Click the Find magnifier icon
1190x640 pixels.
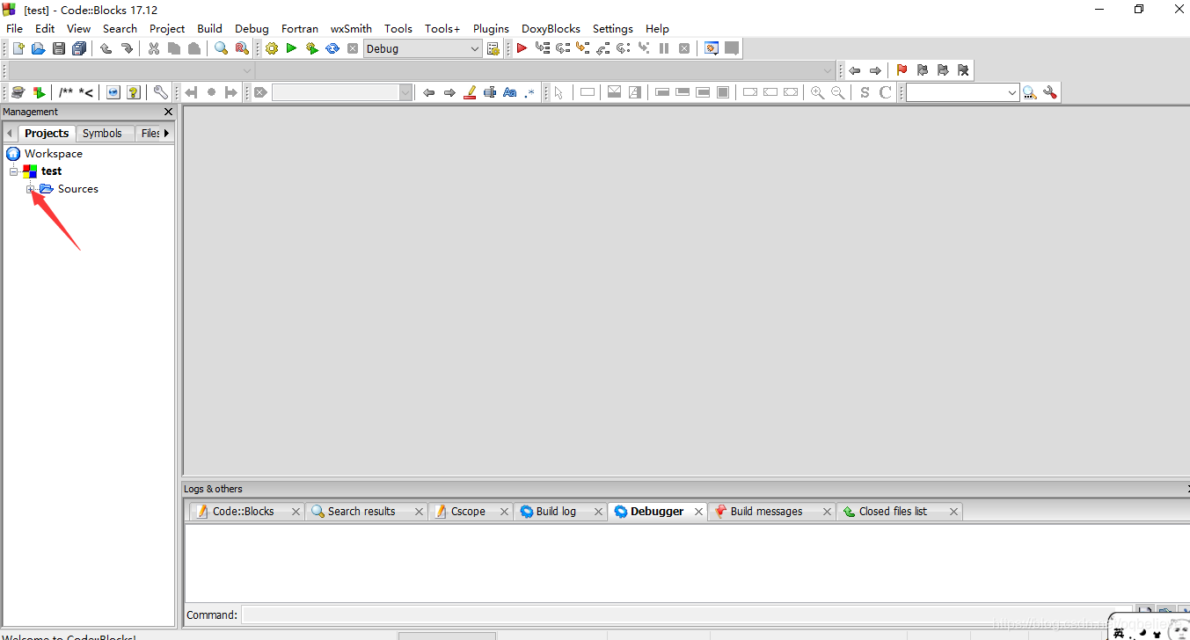point(221,49)
